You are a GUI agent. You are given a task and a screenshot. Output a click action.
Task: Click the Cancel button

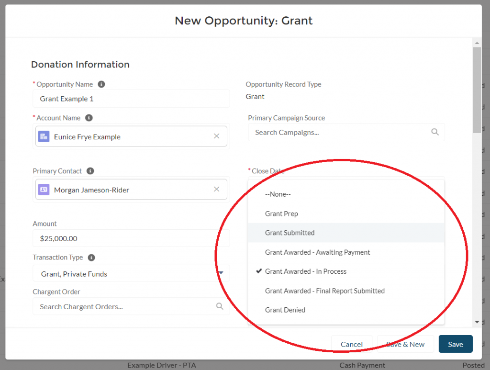(x=351, y=344)
